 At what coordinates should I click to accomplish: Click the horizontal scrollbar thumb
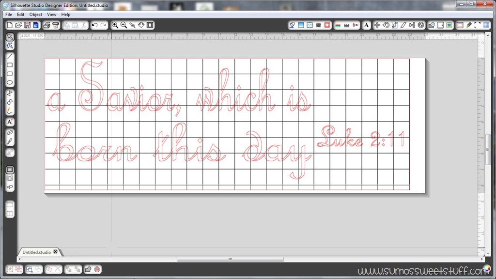click(x=230, y=259)
